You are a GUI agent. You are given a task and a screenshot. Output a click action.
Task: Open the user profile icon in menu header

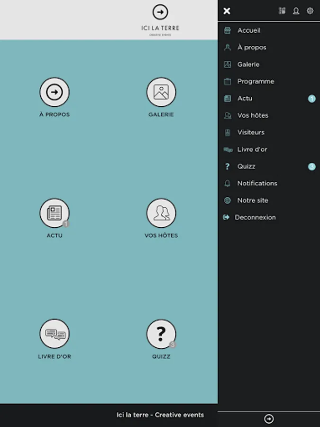click(296, 10)
